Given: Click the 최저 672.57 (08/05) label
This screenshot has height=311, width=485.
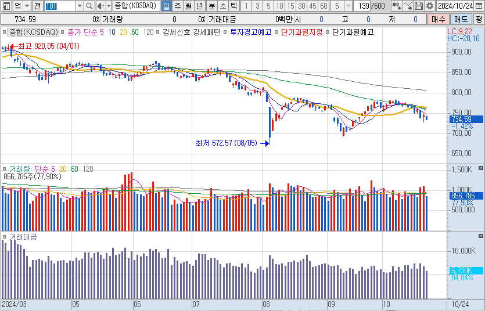Looking at the screenshot, I should click(x=227, y=143).
